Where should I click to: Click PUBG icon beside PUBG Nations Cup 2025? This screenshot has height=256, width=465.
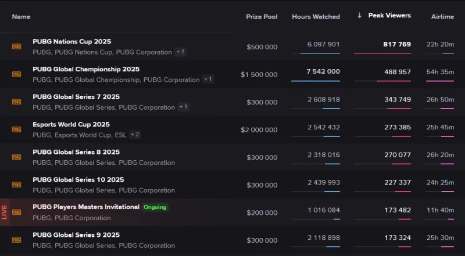coord(16,46)
